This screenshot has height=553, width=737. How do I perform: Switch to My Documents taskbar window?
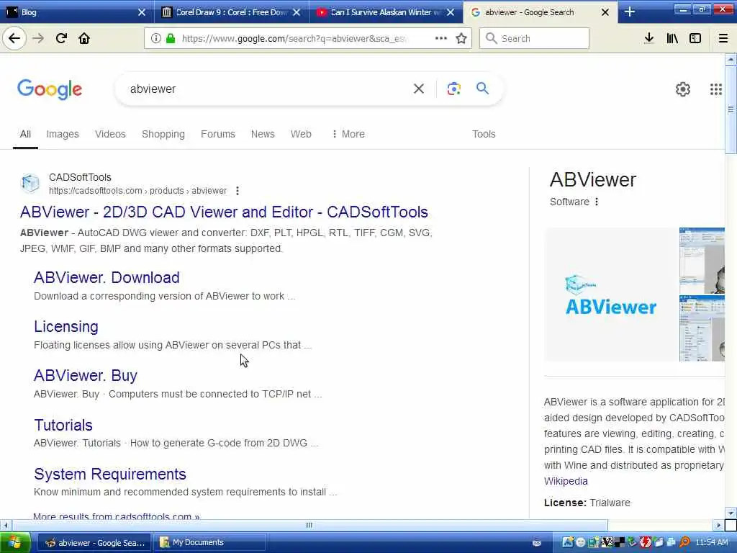click(210, 543)
